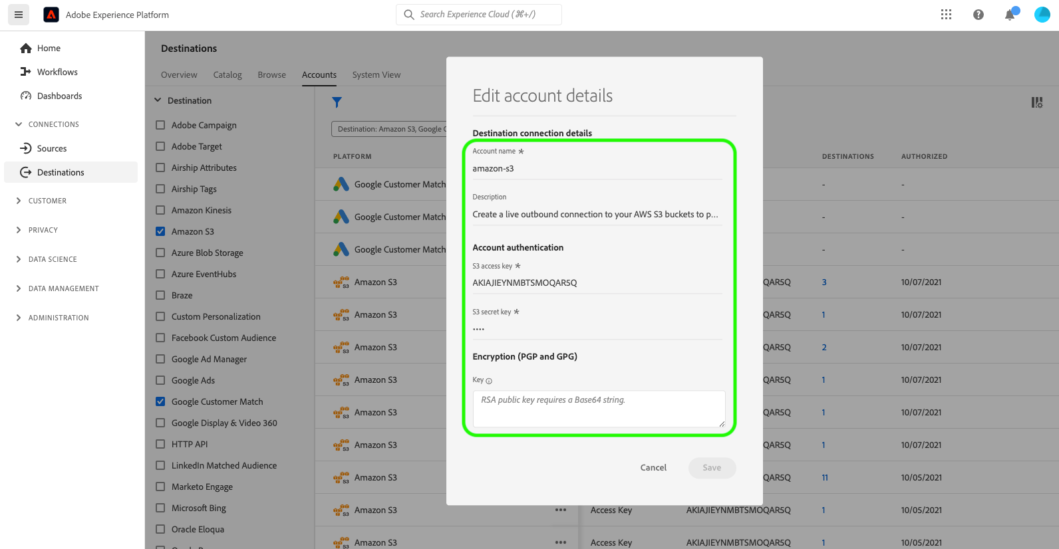Click the Description field

click(x=597, y=215)
